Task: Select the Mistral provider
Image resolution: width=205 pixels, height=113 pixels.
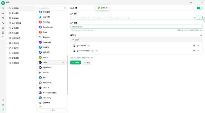Action: (52, 73)
